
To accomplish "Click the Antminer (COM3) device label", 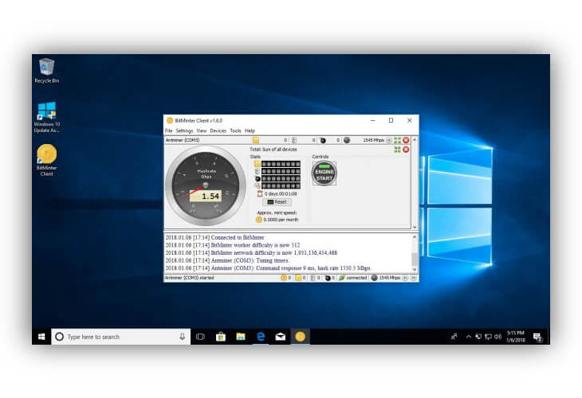I will 183,140.
